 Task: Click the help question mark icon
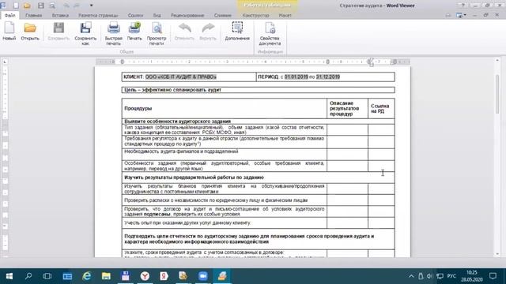coord(463,6)
